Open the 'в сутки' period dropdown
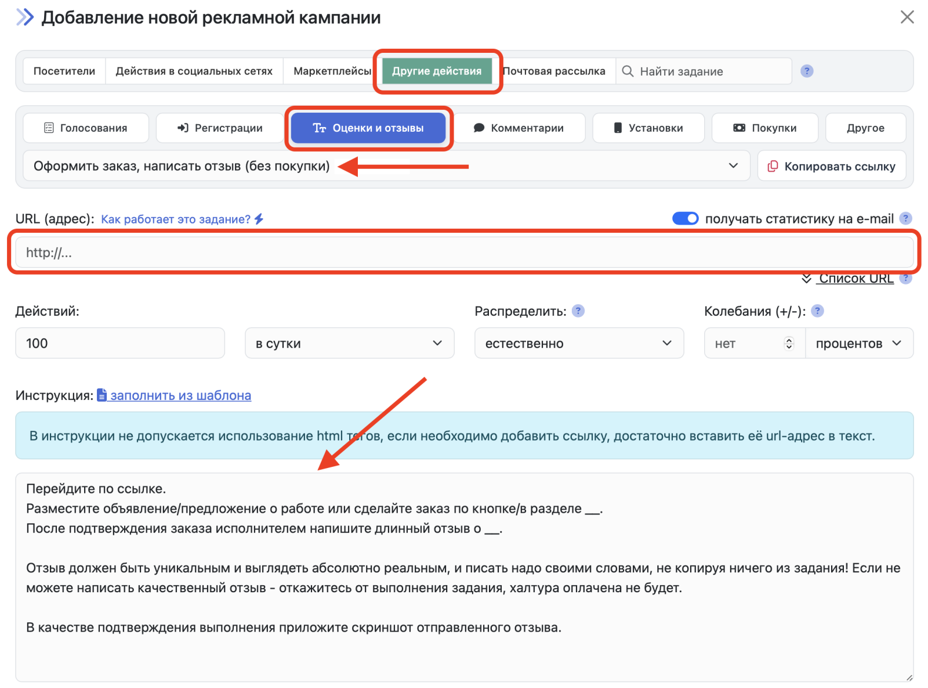Viewport: 928px width, 688px height. tap(349, 343)
